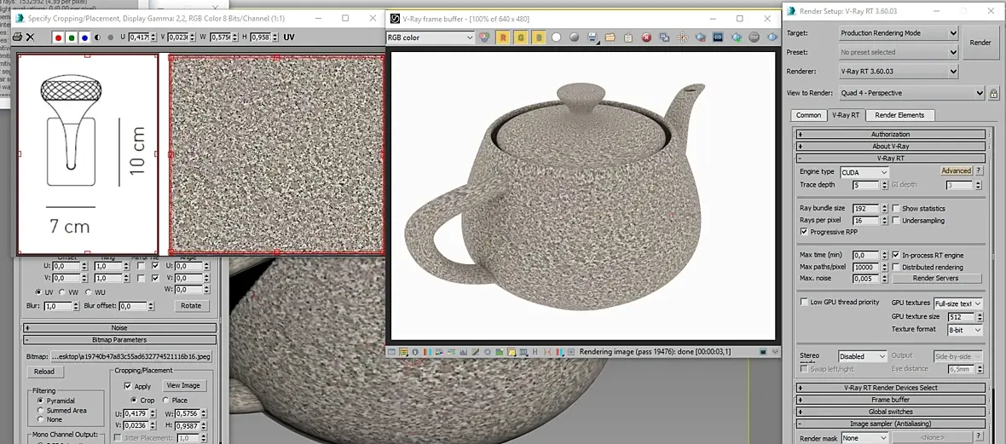Click the track mouse while rendering icon
The image size is (1006, 444).
click(x=682, y=37)
